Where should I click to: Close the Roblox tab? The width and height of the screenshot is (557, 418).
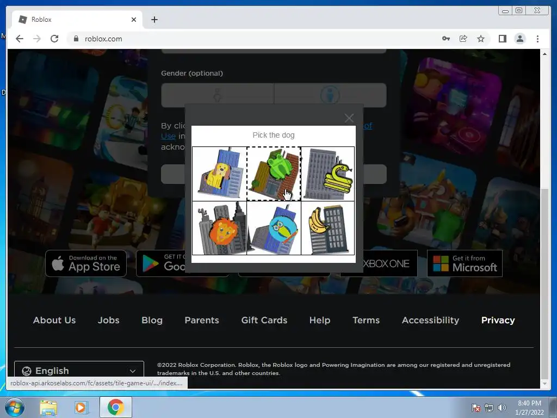[134, 20]
